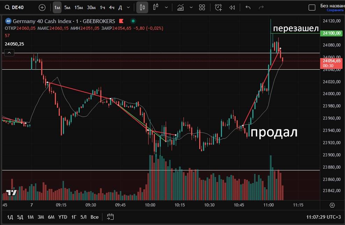This screenshot has height=225, width=345.
Task: Open the indicators icon in the toolbar
Action: (181, 7)
